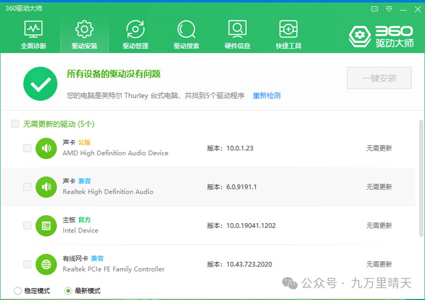Click the vertical scrollbar of driver list

(x=421, y=178)
